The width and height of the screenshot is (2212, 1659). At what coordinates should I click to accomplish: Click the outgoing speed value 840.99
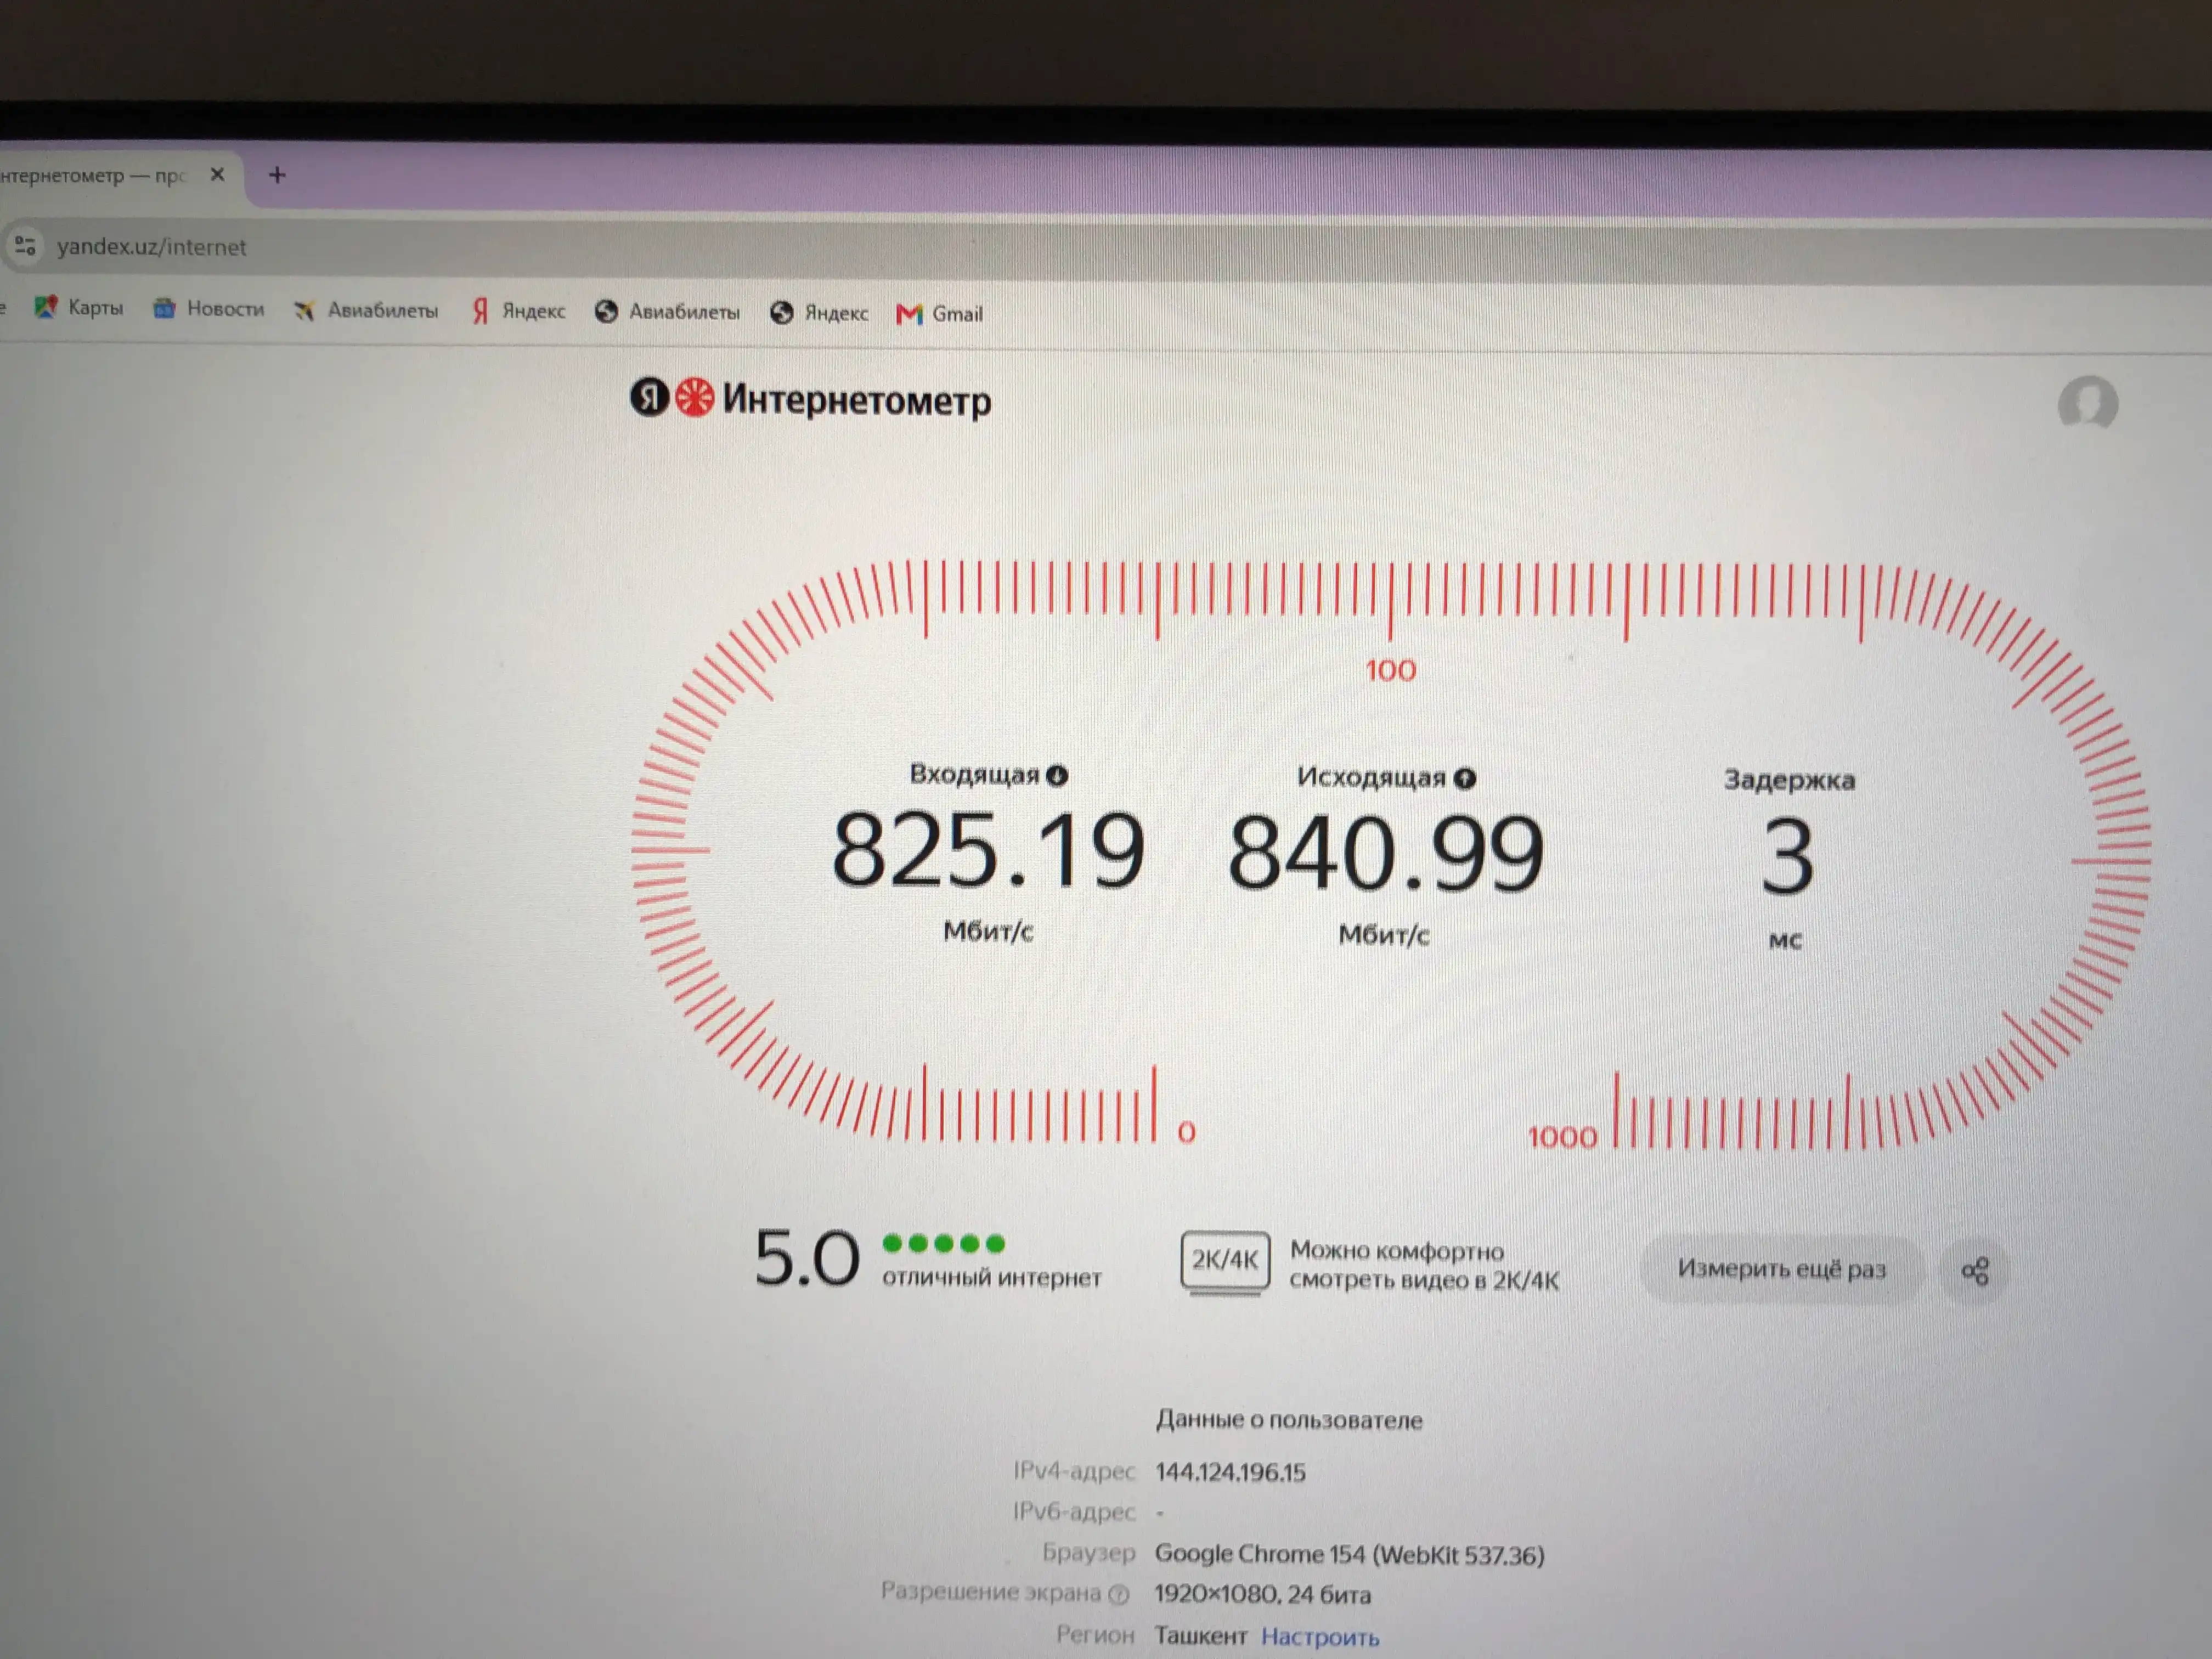click(x=1386, y=854)
